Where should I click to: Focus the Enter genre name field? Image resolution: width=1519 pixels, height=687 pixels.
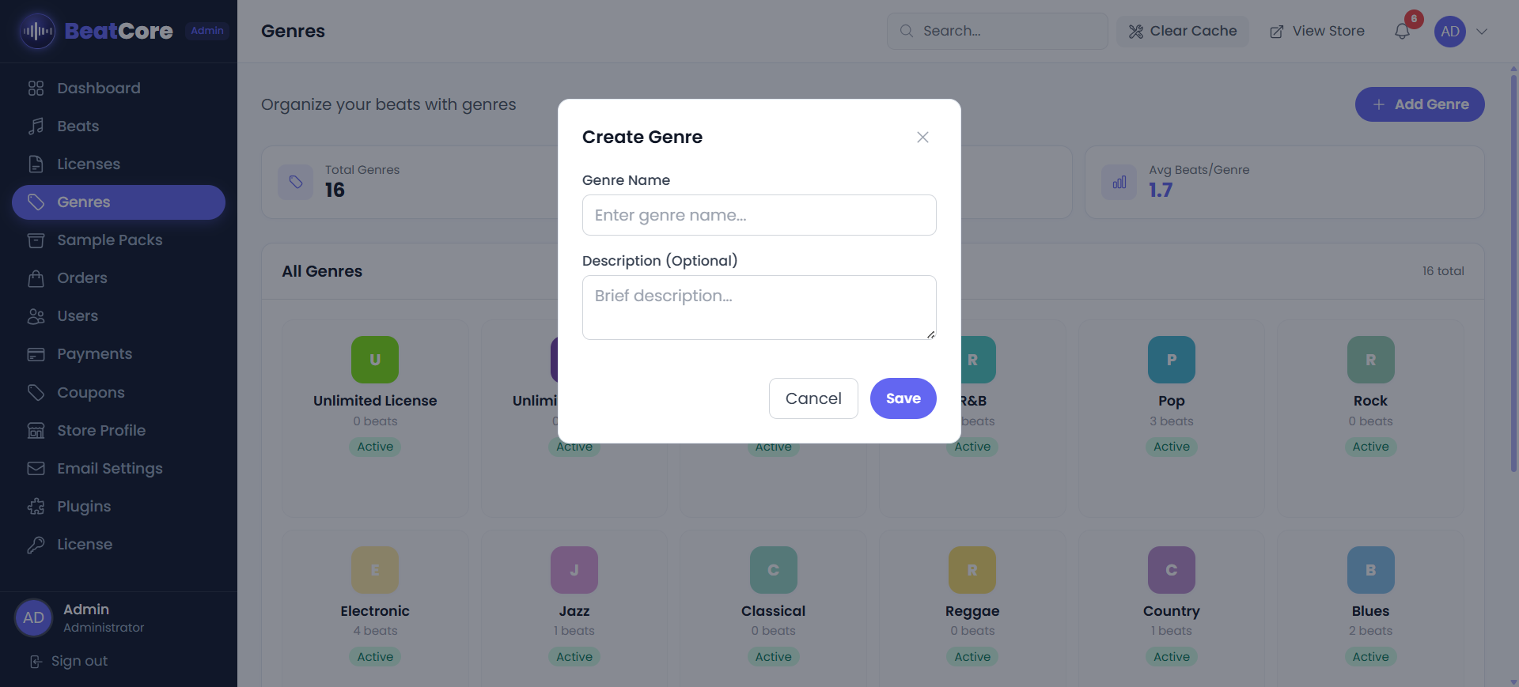pyautogui.click(x=759, y=214)
